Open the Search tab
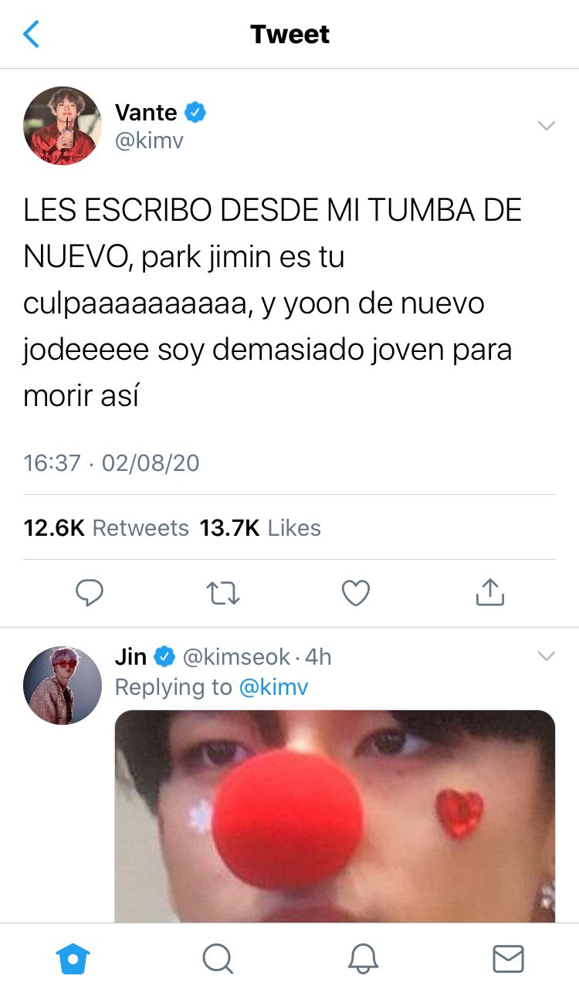 (x=218, y=960)
